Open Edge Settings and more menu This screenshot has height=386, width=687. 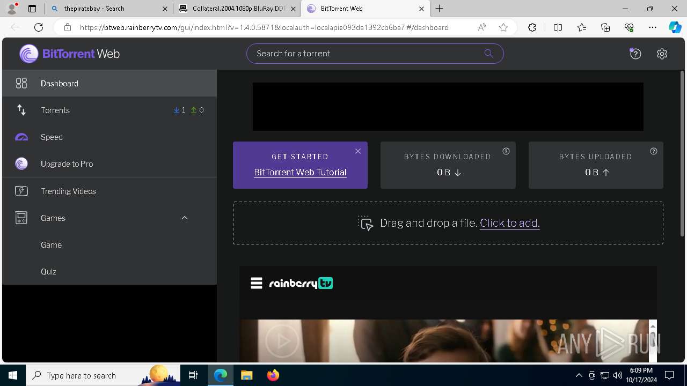pos(653,27)
